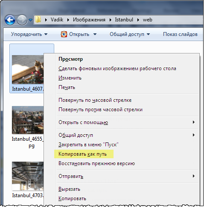Viewport: 204px width, 207px height.
Task: Select web in the address breadcrumb
Action: 148,20
